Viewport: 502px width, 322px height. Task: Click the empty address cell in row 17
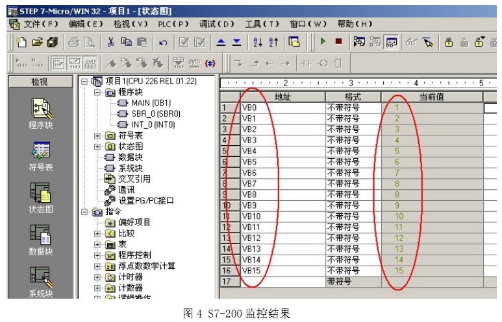(282, 281)
